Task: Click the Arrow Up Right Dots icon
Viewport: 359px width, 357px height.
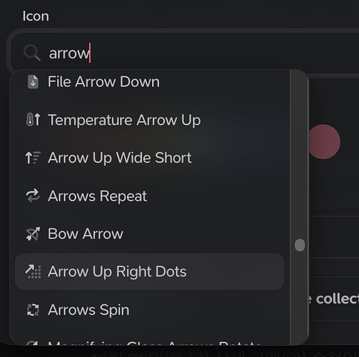Action: (x=33, y=271)
